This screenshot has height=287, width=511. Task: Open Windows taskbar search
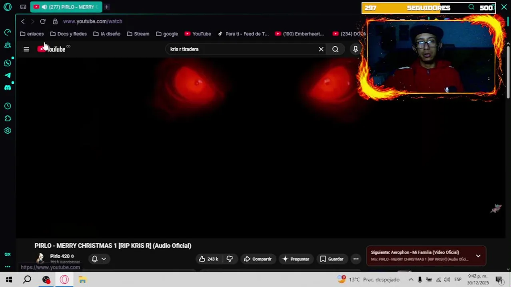point(27,280)
